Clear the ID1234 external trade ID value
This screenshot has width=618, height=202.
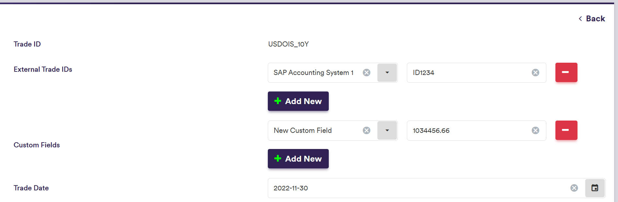click(x=535, y=73)
